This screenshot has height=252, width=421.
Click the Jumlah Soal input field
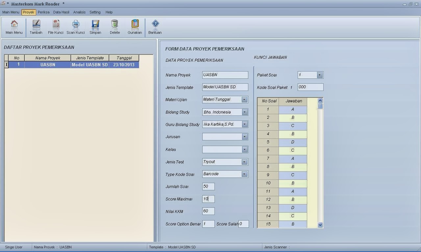pos(209,186)
